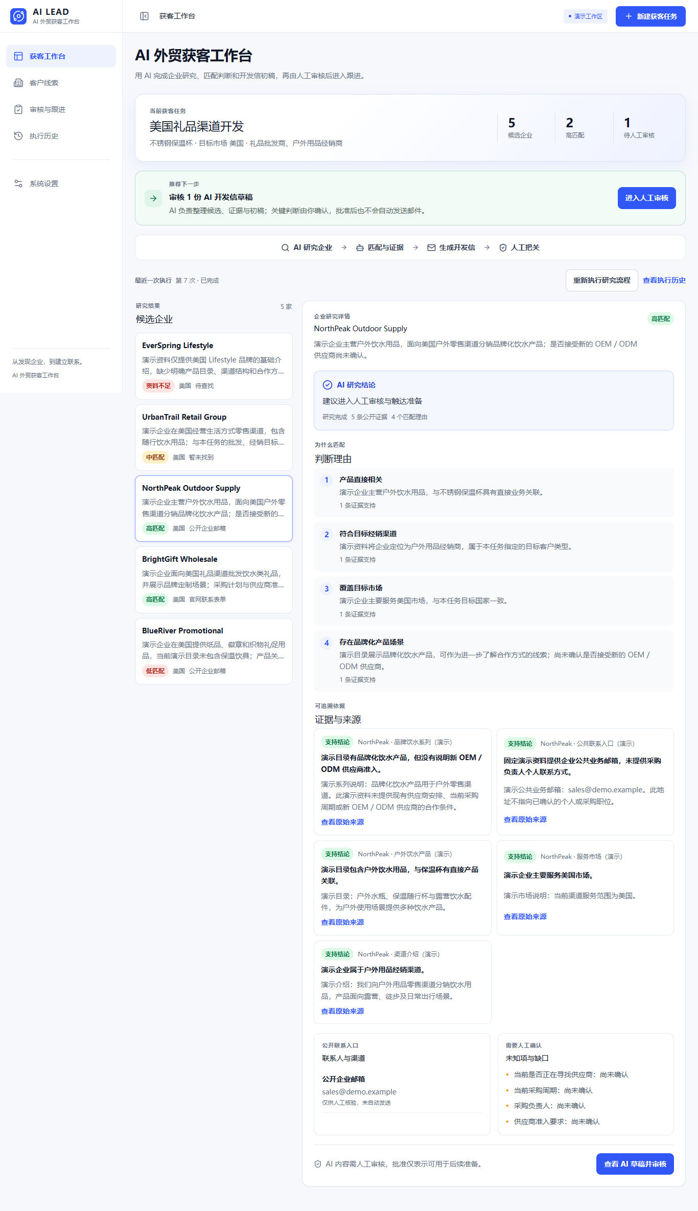
Task: Click the green arrow icon in 推荐下一步 banner
Action: pyautogui.click(x=153, y=198)
